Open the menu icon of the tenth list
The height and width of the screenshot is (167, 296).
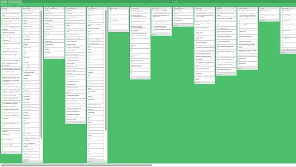click(x=214, y=8)
